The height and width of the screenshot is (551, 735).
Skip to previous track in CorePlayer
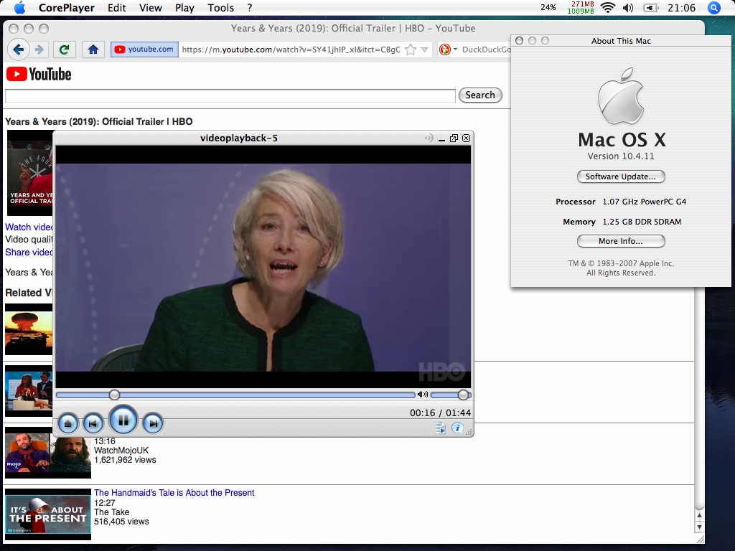(x=93, y=423)
